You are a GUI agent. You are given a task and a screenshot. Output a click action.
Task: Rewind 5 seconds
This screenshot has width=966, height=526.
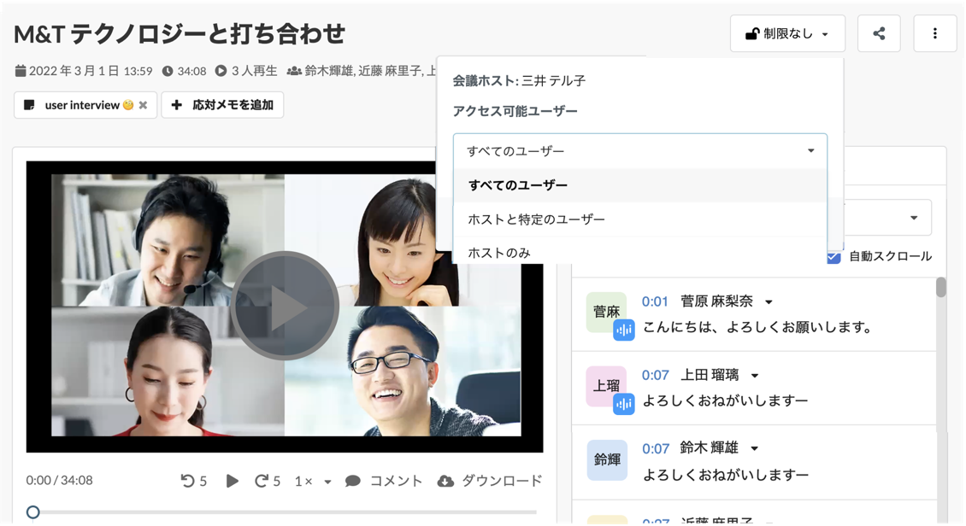tap(194, 481)
